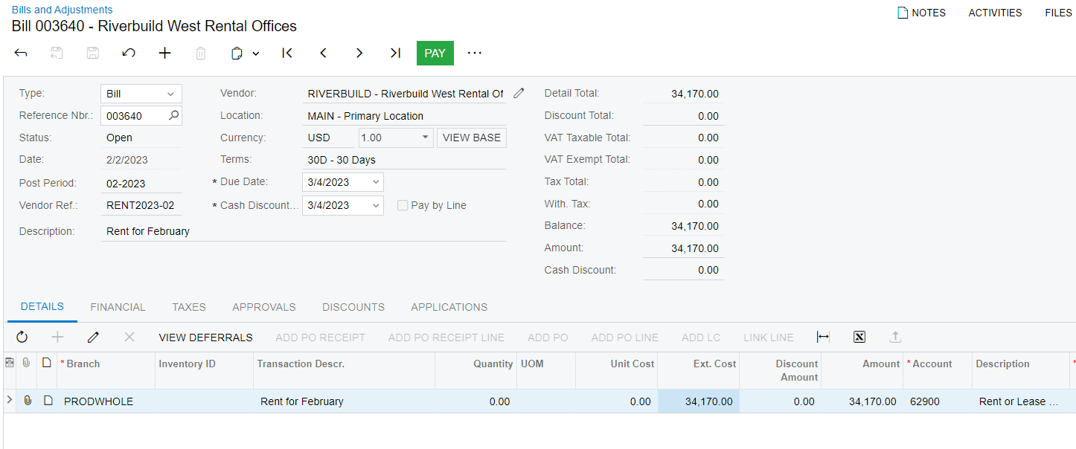Screen dimensions: 1076x449
Task: Switch to the APPLICATIONS tab
Action: pyautogui.click(x=449, y=307)
